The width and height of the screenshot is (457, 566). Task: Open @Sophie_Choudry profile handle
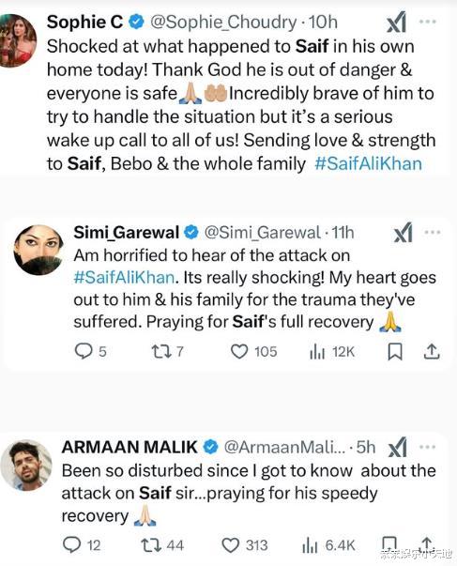point(223,23)
